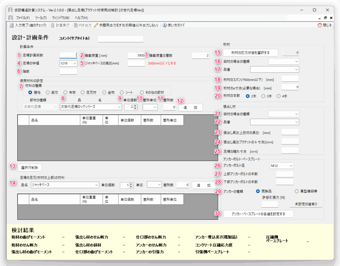
Task: Click the 積載荷重 field showing 3920
Action: click(136, 56)
